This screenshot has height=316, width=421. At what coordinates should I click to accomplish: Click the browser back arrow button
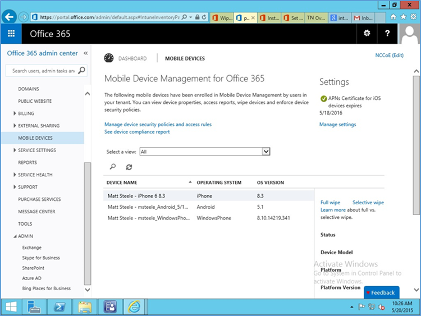[9, 17]
